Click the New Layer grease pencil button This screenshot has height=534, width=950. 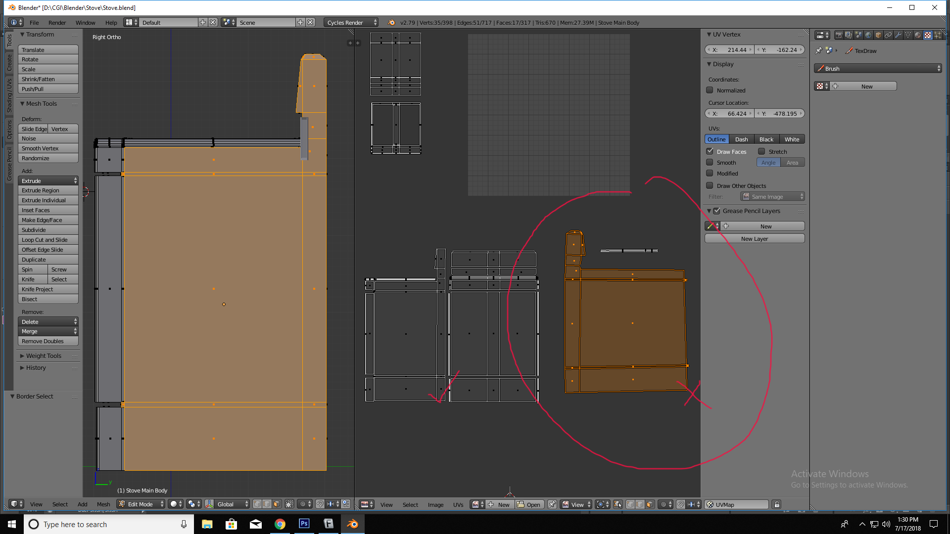tap(755, 239)
